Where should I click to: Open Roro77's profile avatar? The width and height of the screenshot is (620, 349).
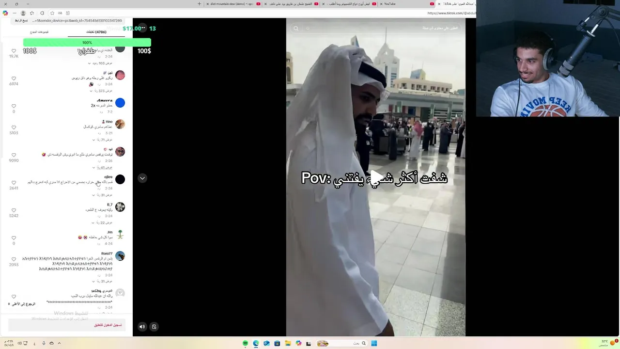pyautogui.click(x=120, y=256)
